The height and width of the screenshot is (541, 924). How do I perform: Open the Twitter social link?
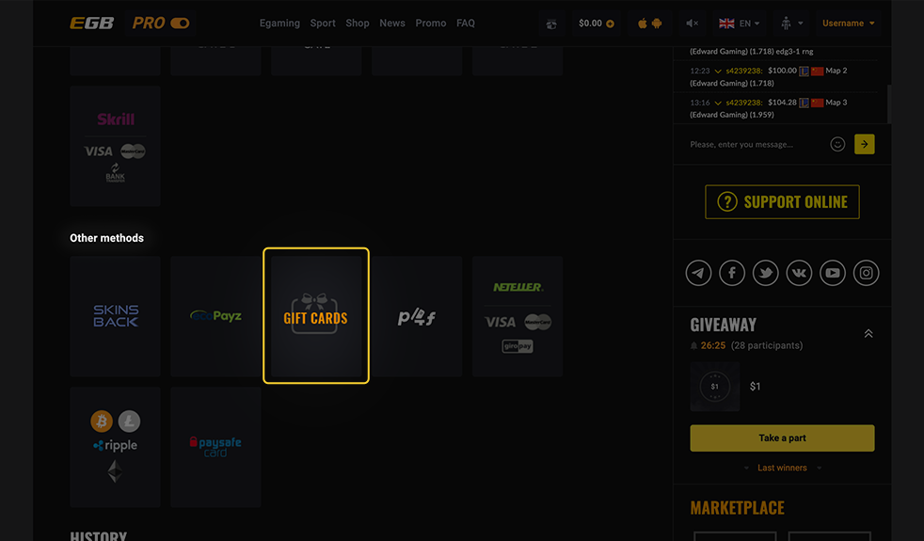coord(766,273)
